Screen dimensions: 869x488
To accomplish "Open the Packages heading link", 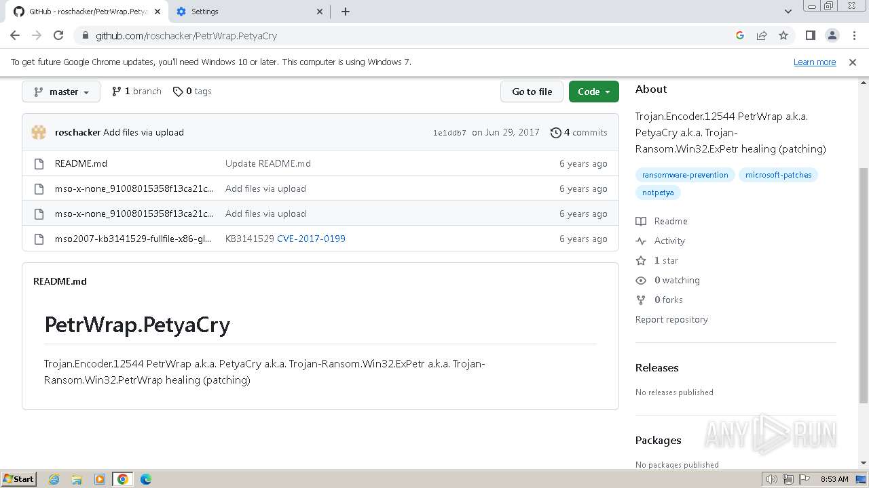I will [658, 440].
